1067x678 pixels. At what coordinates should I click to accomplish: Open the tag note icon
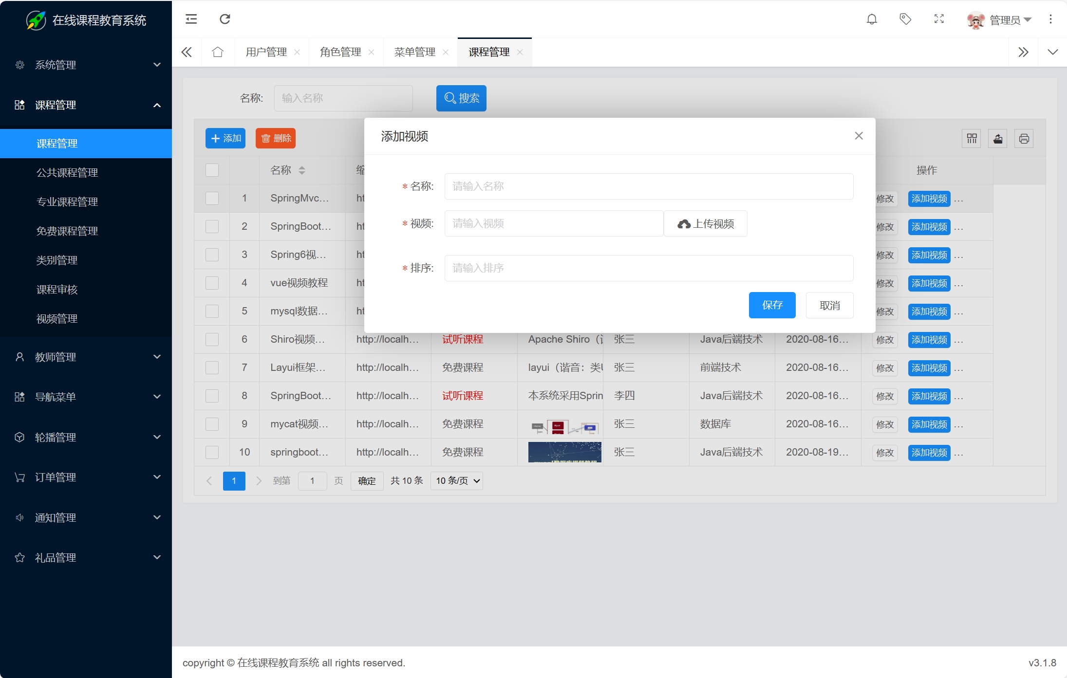pyautogui.click(x=905, y=19)
